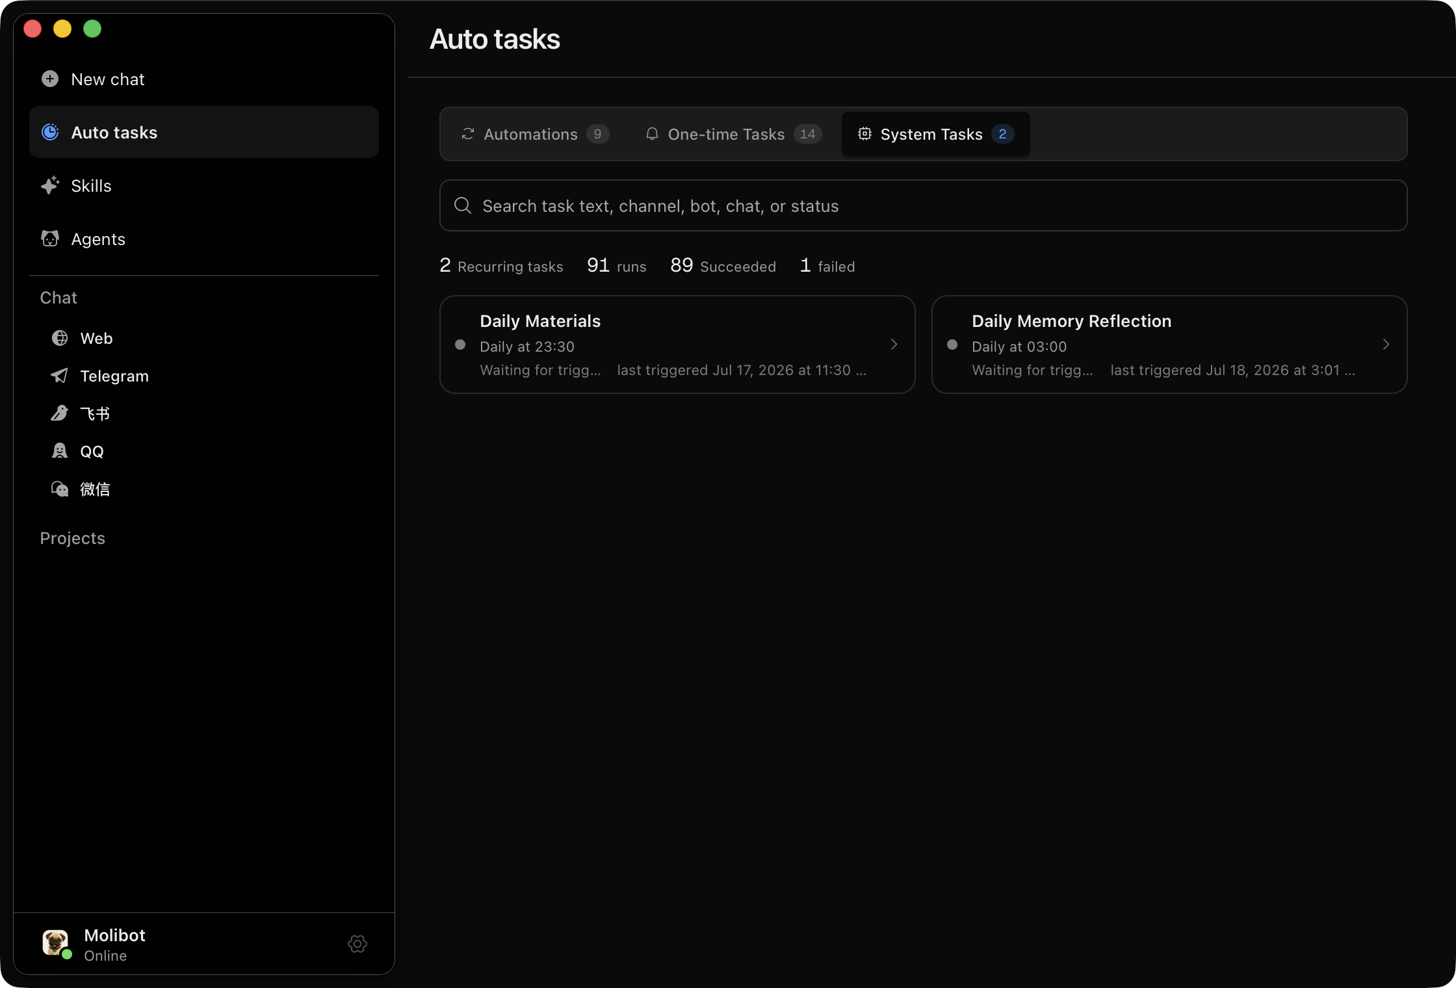The height and width of the screenshot is (988, 1456).
Task: Switch to the One-time Tasks tab
Action: pos(733,134)
